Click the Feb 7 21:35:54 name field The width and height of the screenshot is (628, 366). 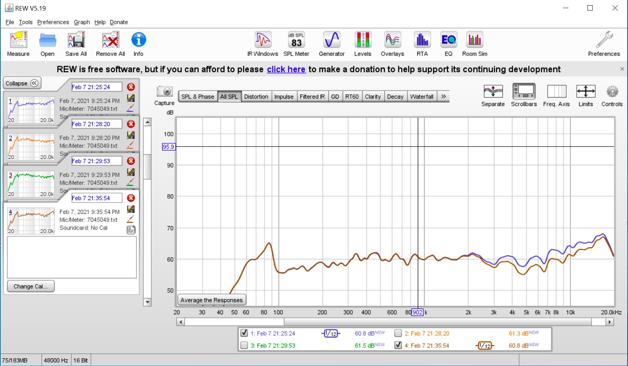coord(96,198)
